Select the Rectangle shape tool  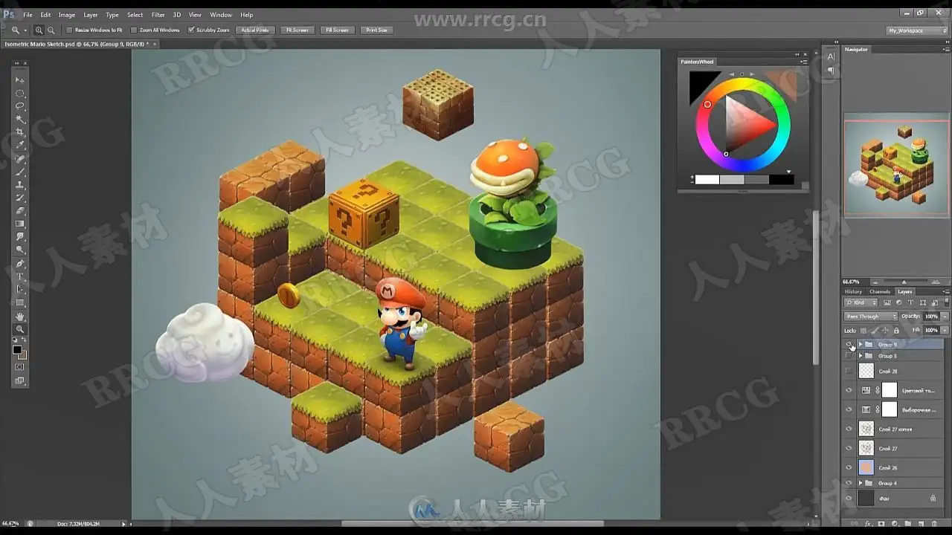coord(20,302)
